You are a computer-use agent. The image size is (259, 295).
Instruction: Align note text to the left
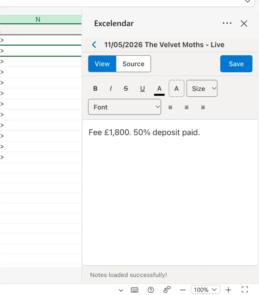pos(170,107)
